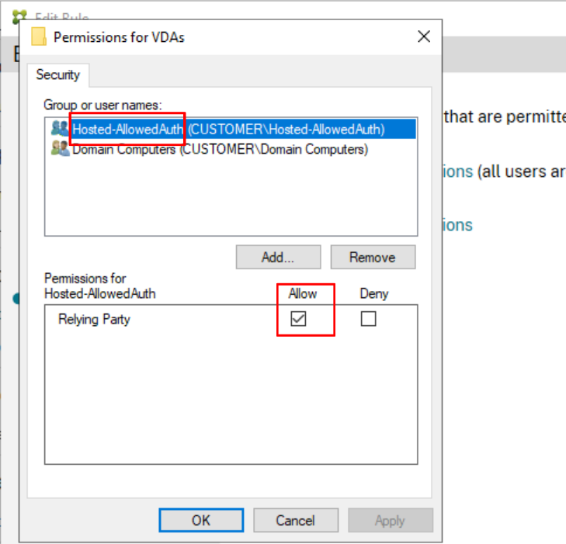The height and width of the screenshot is (544, 566).
Task: Close the Permissions for VDAs dialog
Action: [423, 36]
